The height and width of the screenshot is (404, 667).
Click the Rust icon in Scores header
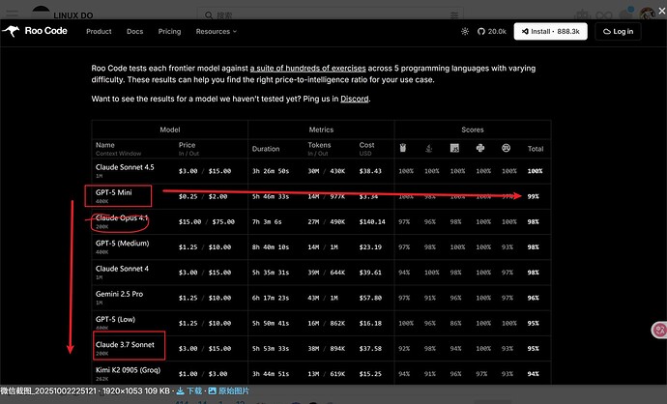click(x=506, y=148)
